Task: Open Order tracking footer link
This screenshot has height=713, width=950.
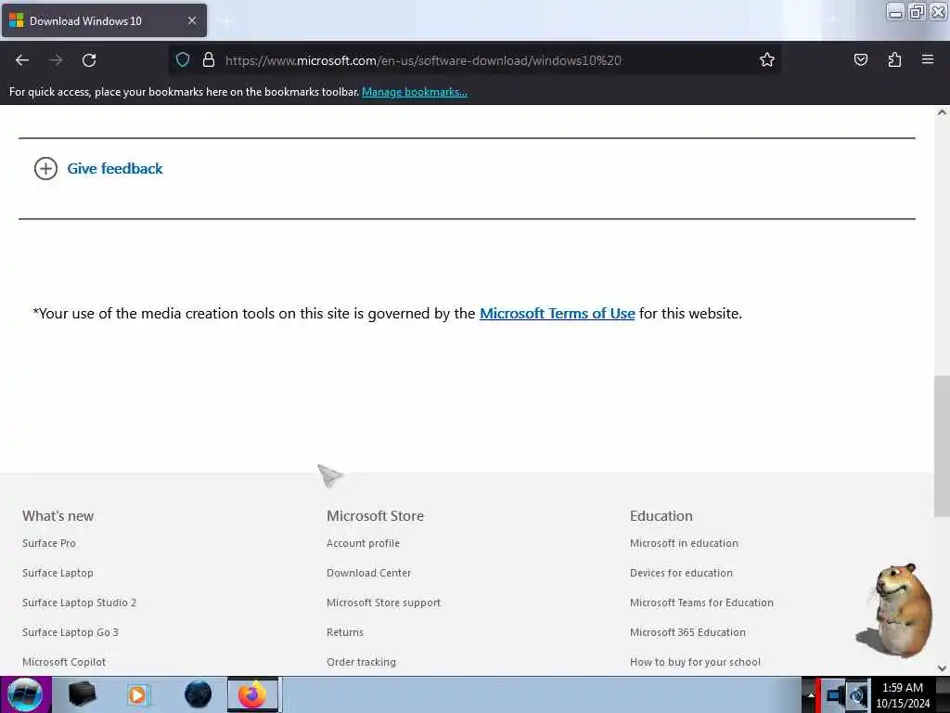Action: pyautogui.click(x=361, y=662)
